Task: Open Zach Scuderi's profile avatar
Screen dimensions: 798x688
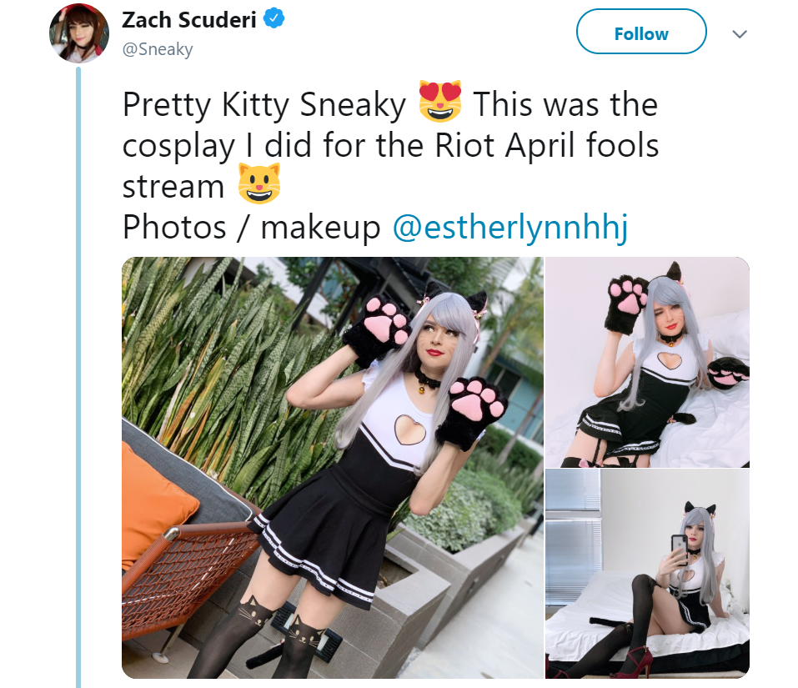Action: point(79,33)
